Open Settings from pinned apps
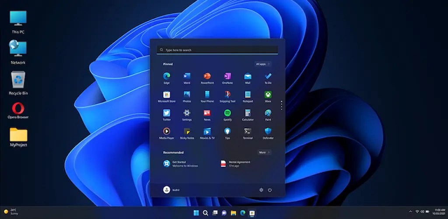 pyautogui.click(x=187, y=115)
